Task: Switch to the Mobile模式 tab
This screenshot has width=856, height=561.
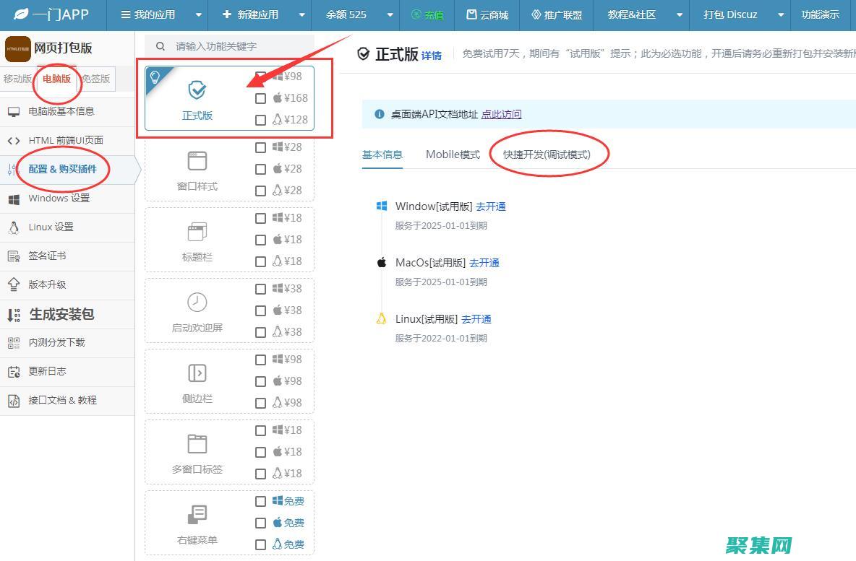Action: pos(453,154)
